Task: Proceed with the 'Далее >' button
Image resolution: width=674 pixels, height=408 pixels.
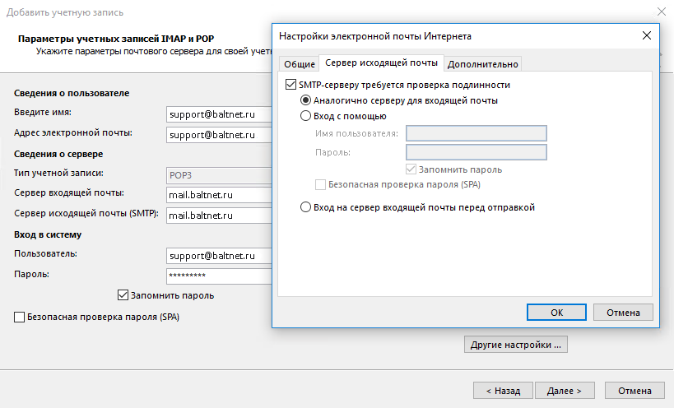Action: [x=565, y=391]
